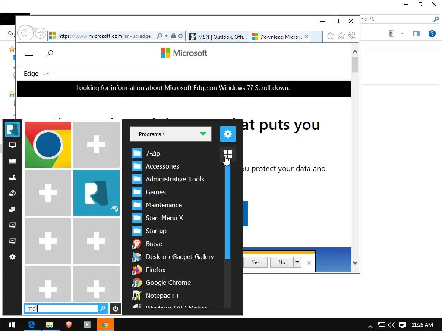The height and width of the screenshot is (331, 442).
Task: Click the Microsoft logo link
Action: coord(184,53)
